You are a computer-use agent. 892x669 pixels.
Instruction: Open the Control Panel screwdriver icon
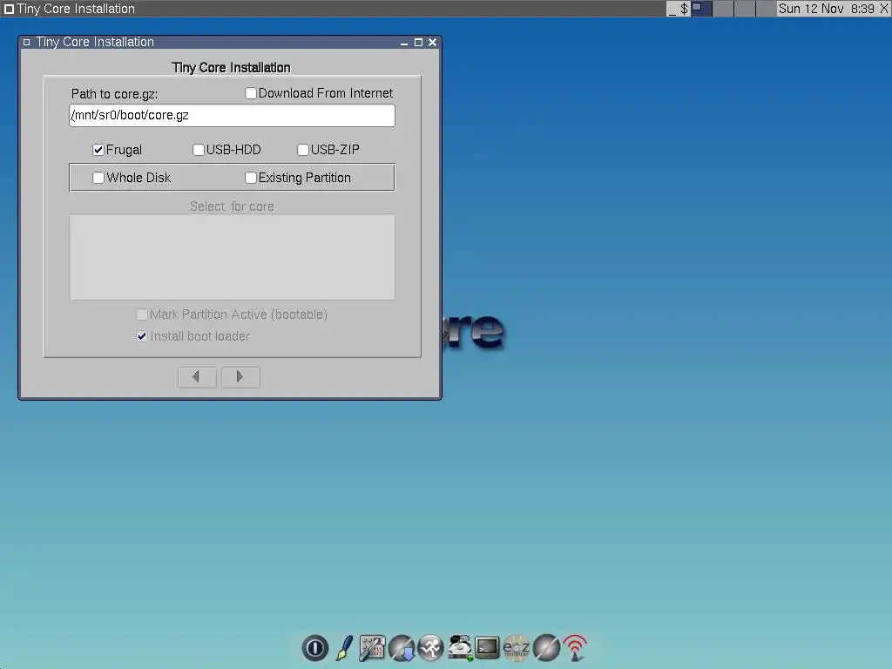(372, 648)
